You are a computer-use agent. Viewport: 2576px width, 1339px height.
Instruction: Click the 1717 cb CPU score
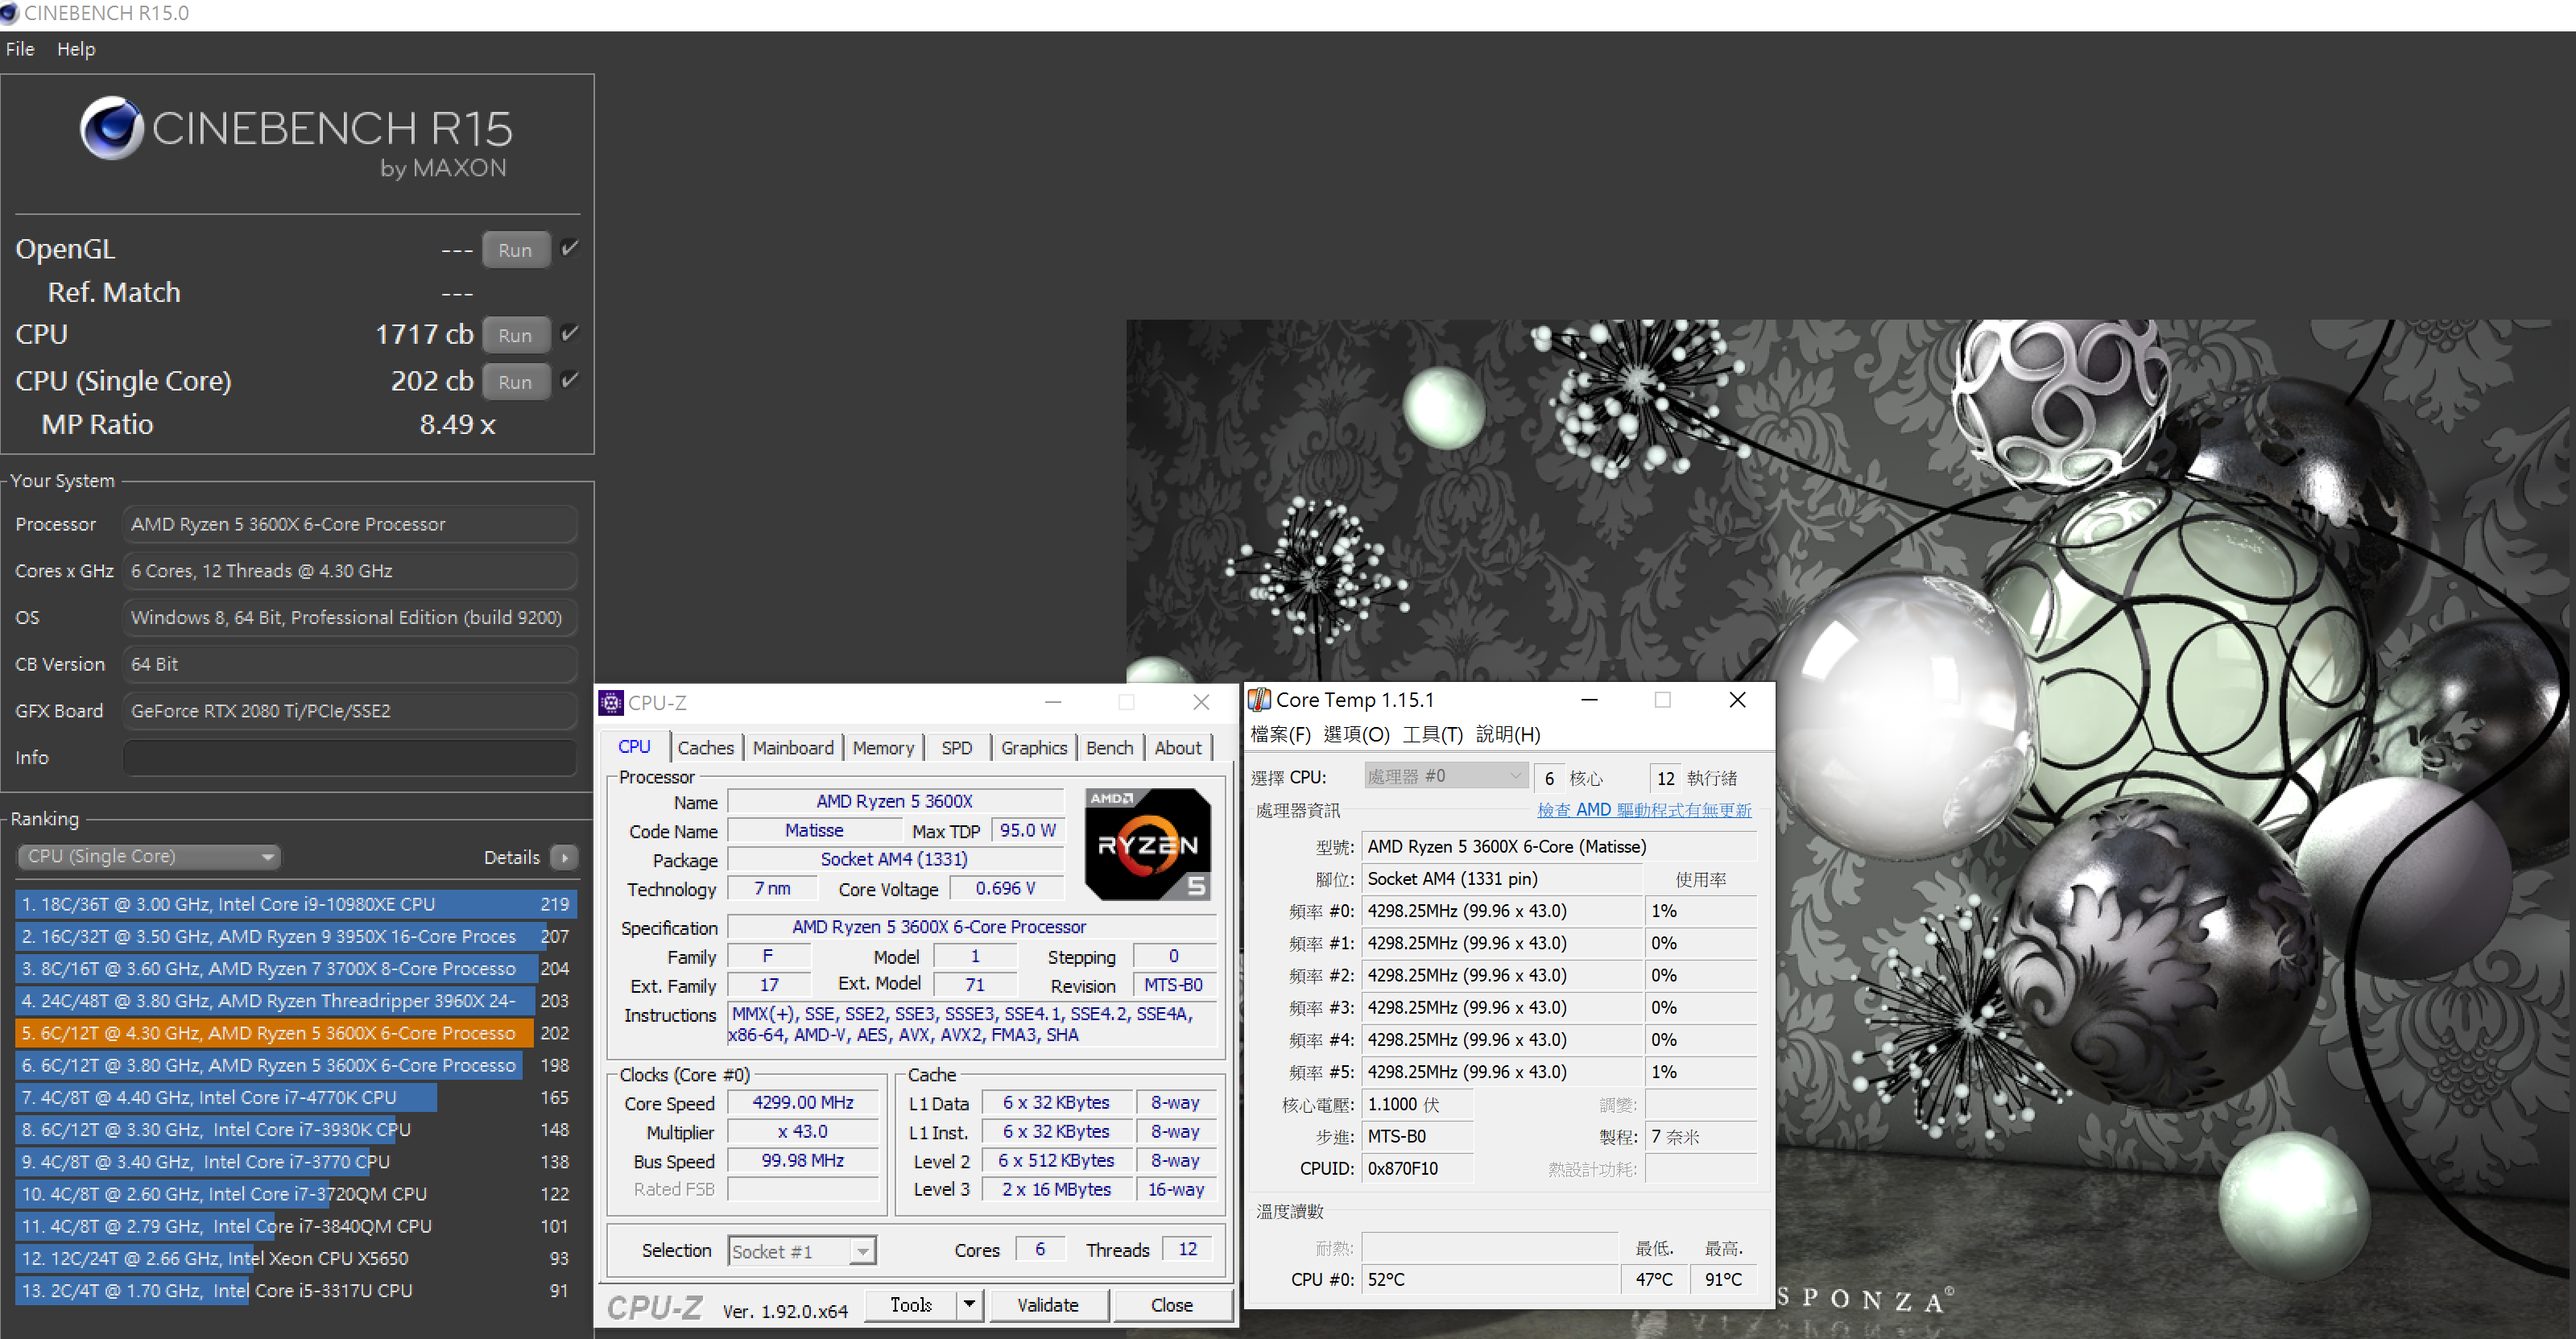tap(424, 334)
